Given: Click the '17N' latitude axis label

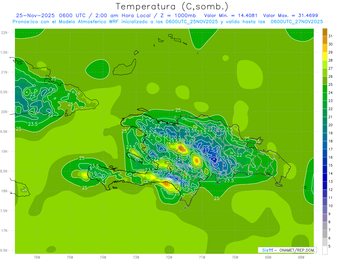Looking at the screenshot, I should 4,231.
